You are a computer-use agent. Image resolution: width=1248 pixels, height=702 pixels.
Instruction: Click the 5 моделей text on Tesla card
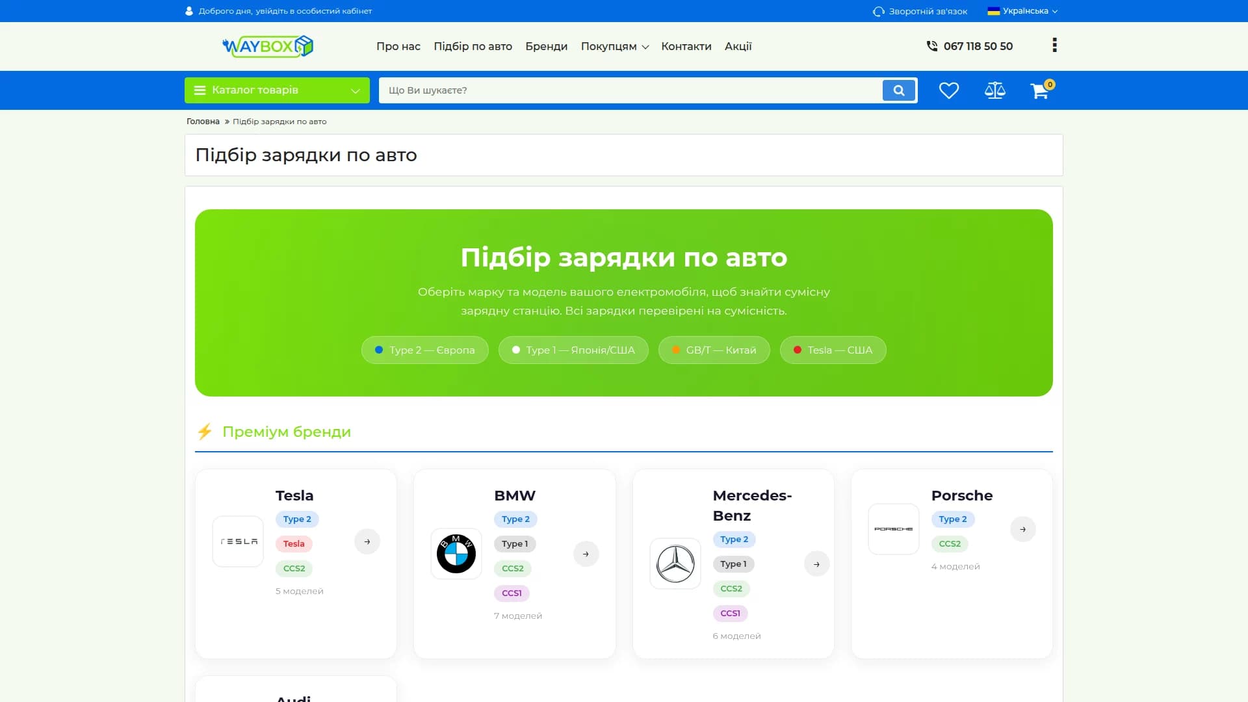pos(299,591)
